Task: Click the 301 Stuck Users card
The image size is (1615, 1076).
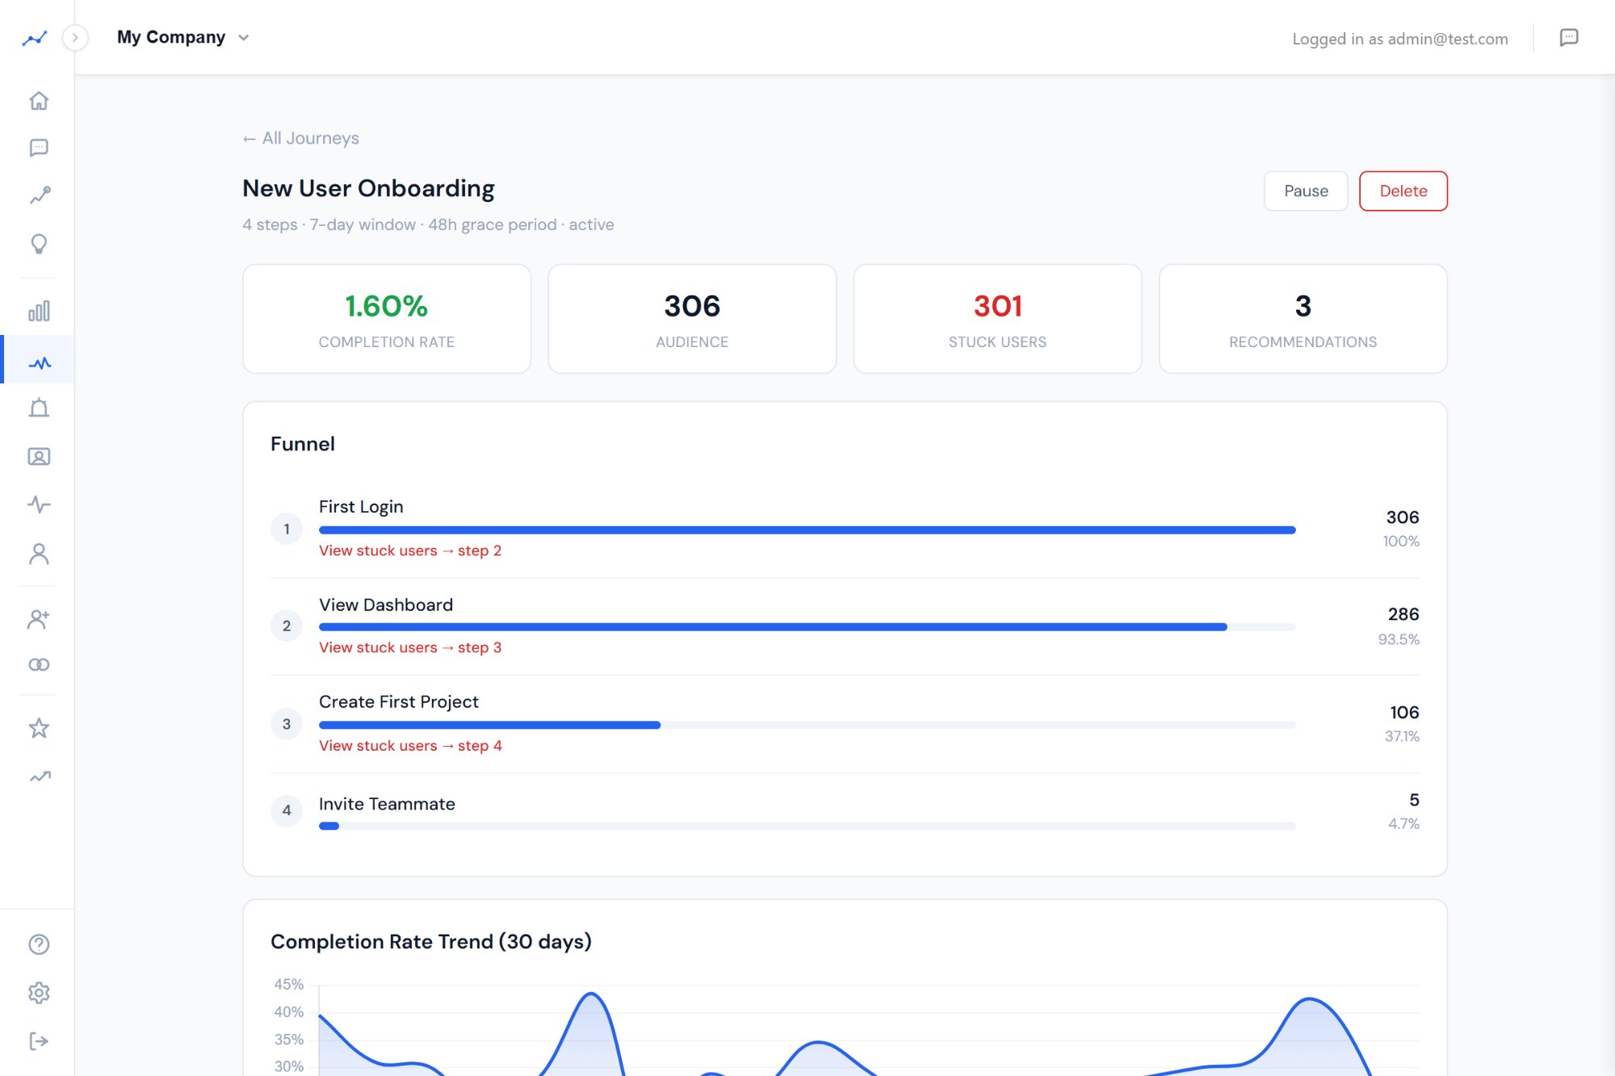Action: click(x=997, y=319)
